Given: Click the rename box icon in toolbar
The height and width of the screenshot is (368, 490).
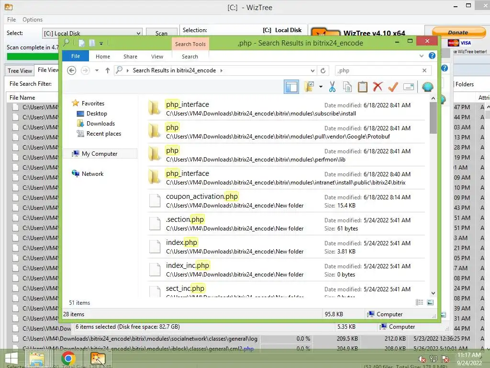Looking at the screenshot, I should 409,87.
